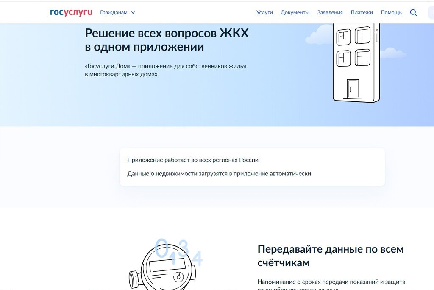
Task: Open search with the magnifier icon
Action: click(x=413, y=12)
